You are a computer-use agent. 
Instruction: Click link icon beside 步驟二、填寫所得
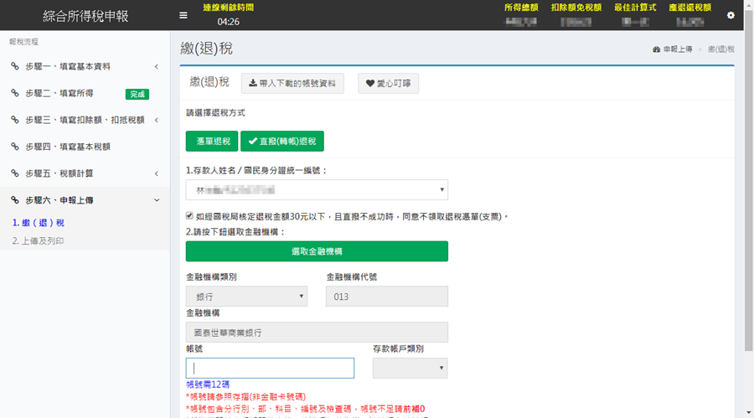tap(14, 93)
